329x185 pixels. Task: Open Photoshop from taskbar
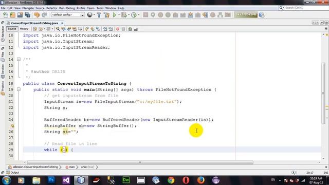click(51, 180)
